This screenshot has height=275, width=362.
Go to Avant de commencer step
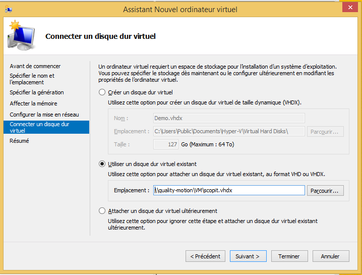35,66
